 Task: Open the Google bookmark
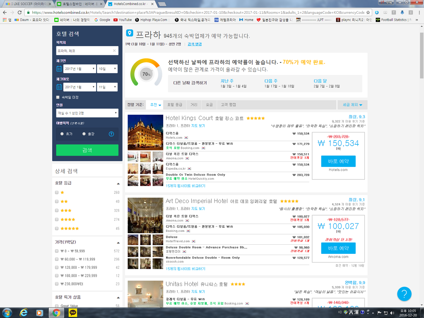102,20
